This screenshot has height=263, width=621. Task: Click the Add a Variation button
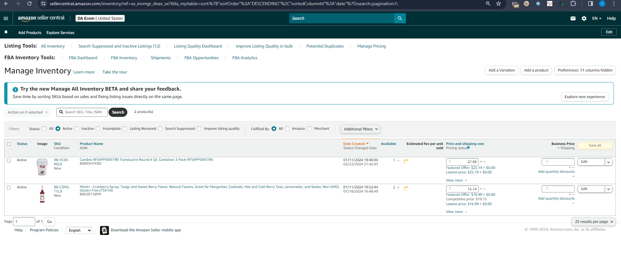(x=501, y=70)
